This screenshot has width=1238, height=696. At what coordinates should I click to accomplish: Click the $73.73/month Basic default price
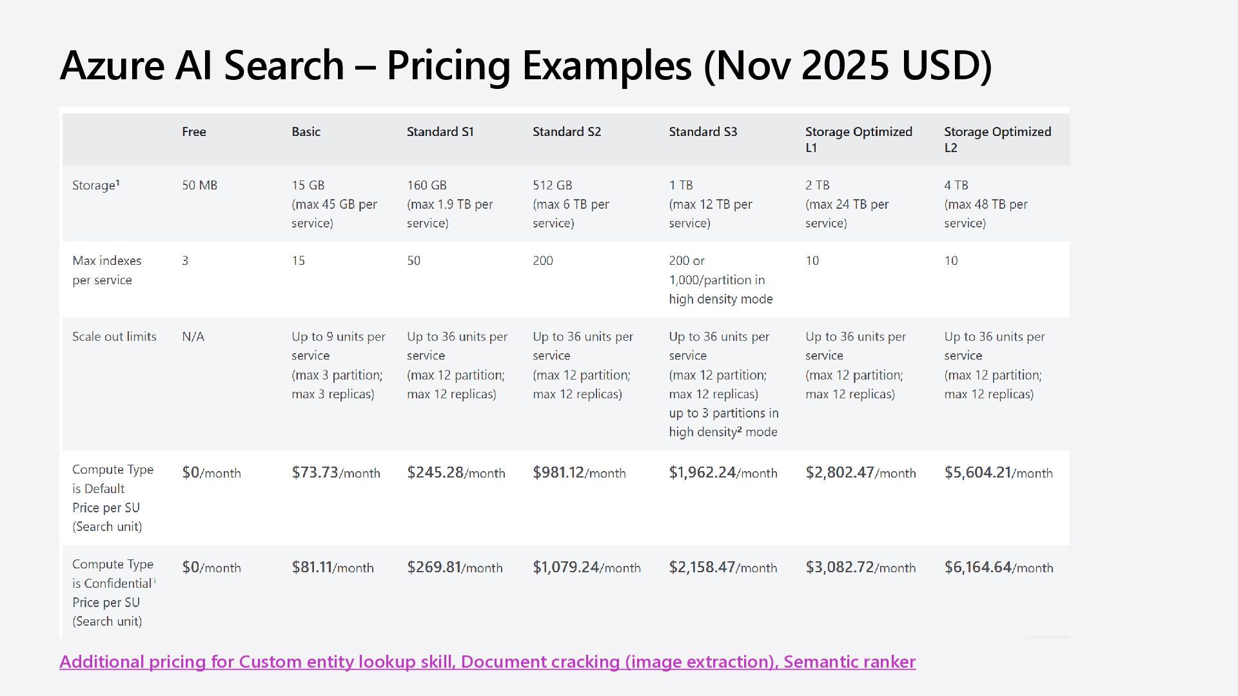point(335,472)
